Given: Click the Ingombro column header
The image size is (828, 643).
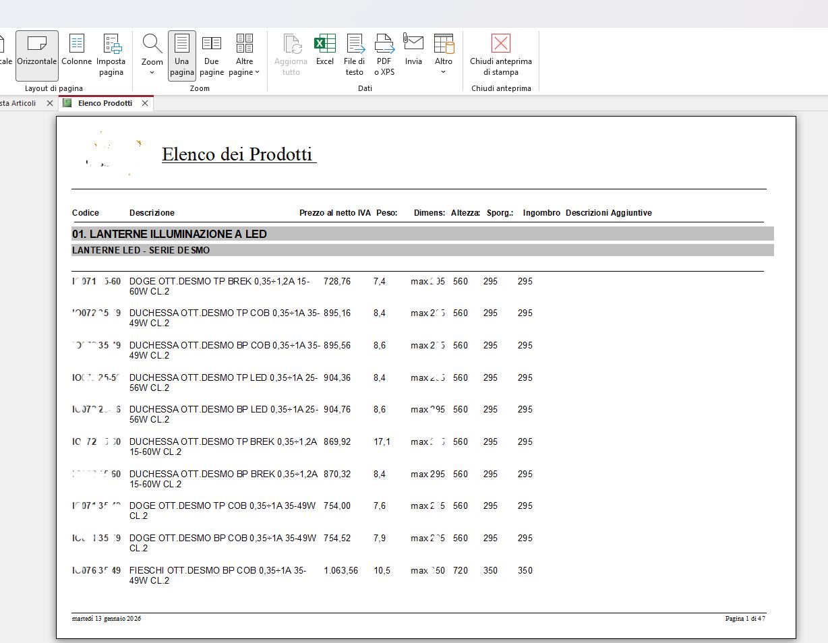Looking at the screenshot, I should [x=541, y=213].
